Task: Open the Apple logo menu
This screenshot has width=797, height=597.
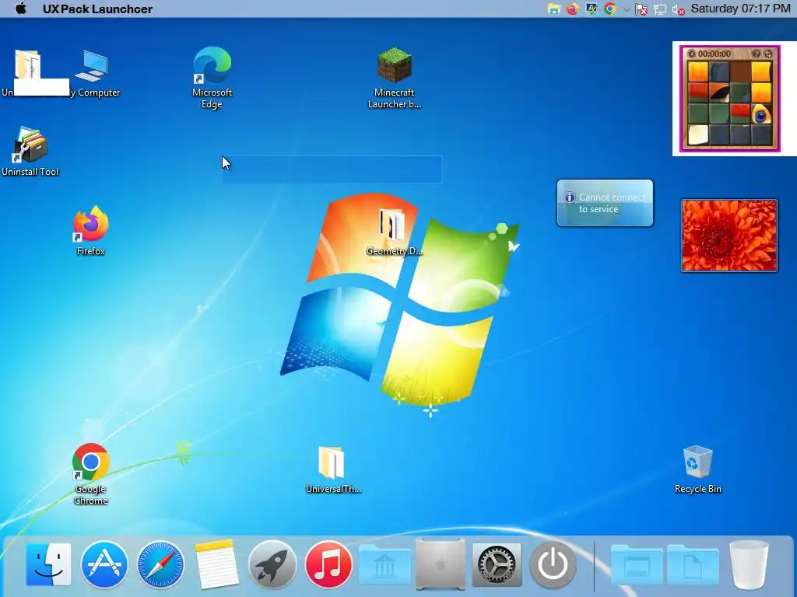Action: tap(20, 9)
